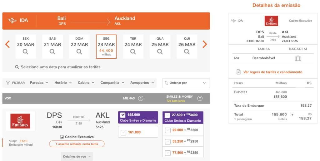Click the Emirates logo in flight result

click(x=20, y=121)
